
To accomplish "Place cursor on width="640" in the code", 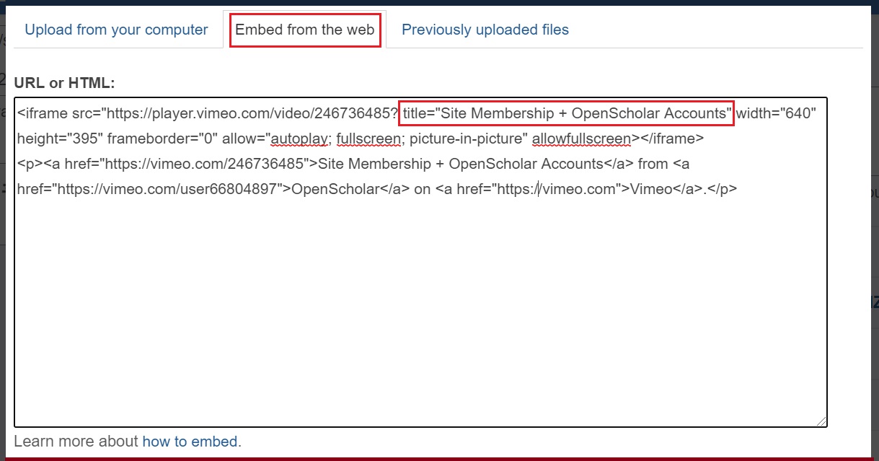I will (x=777, y=113).
